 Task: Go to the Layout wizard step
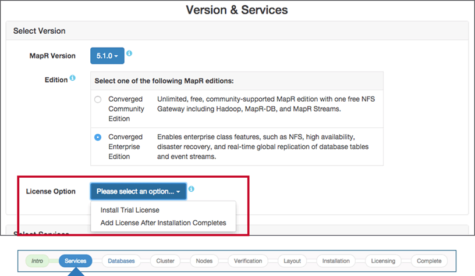(292, 261)
